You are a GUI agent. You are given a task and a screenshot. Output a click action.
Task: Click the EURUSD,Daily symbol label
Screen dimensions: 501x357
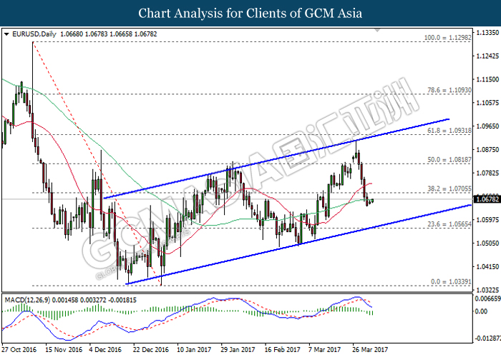34,34
